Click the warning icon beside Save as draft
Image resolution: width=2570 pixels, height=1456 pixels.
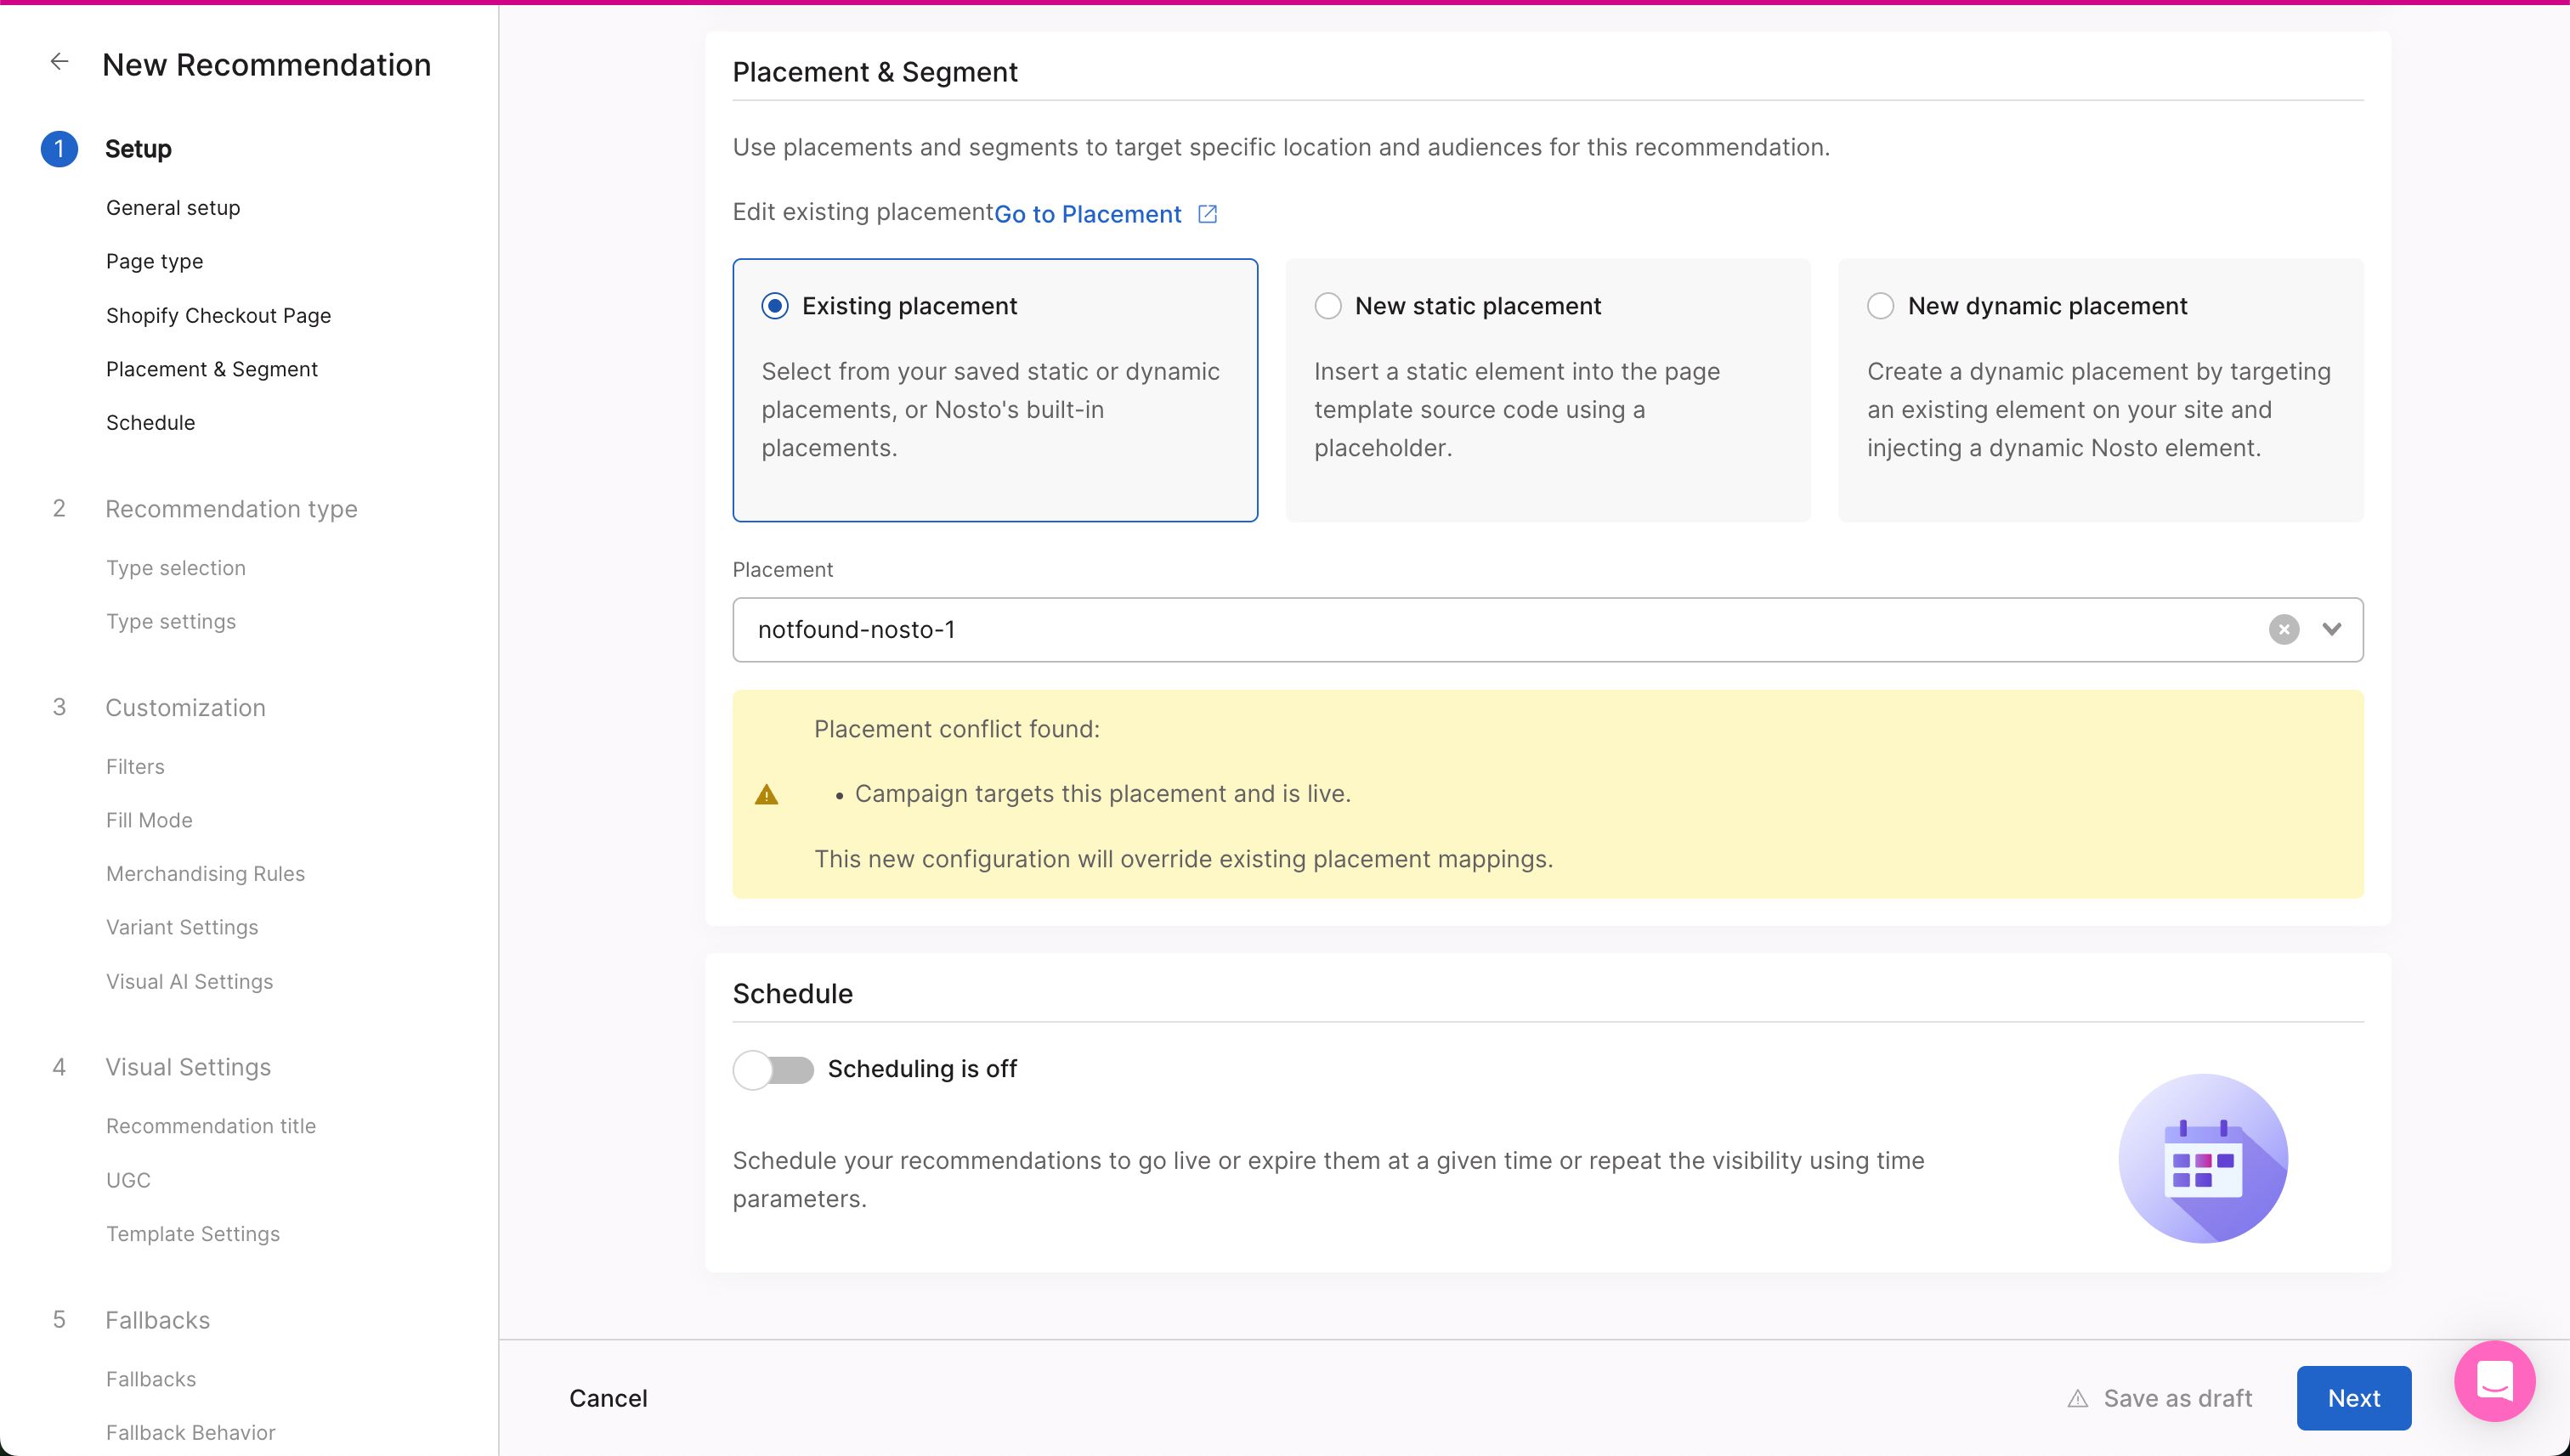pos(2078,1399)
